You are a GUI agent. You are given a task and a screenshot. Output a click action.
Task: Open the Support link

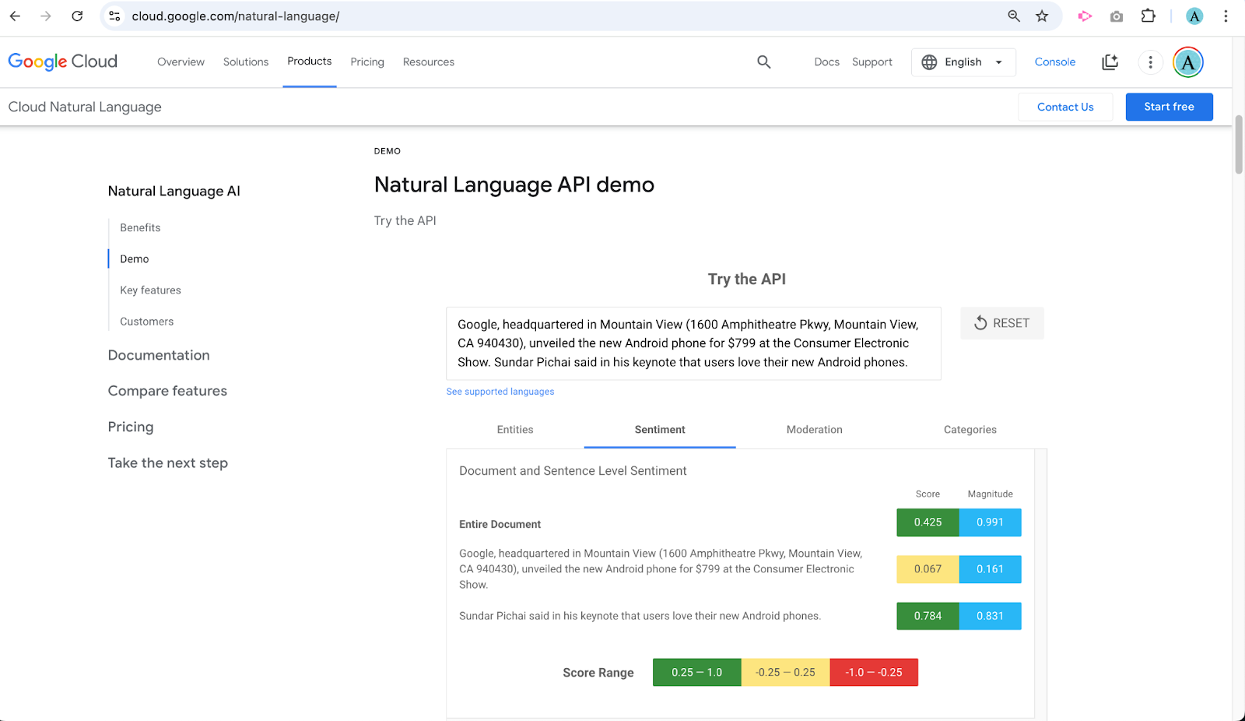pyautogui.click(x=872, y=62)
